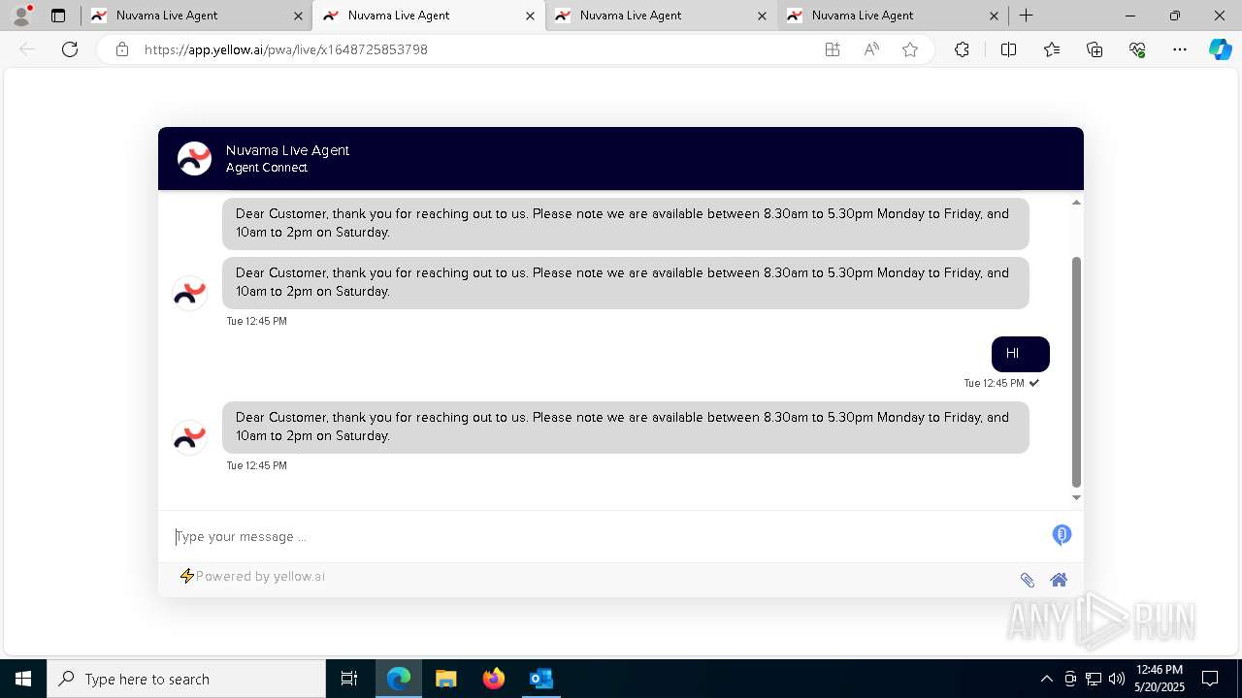Image resolution: width=1242 pixels, height=698 pixels.
Task: Open the Collections icon
Action: (x=1095, y=49)
